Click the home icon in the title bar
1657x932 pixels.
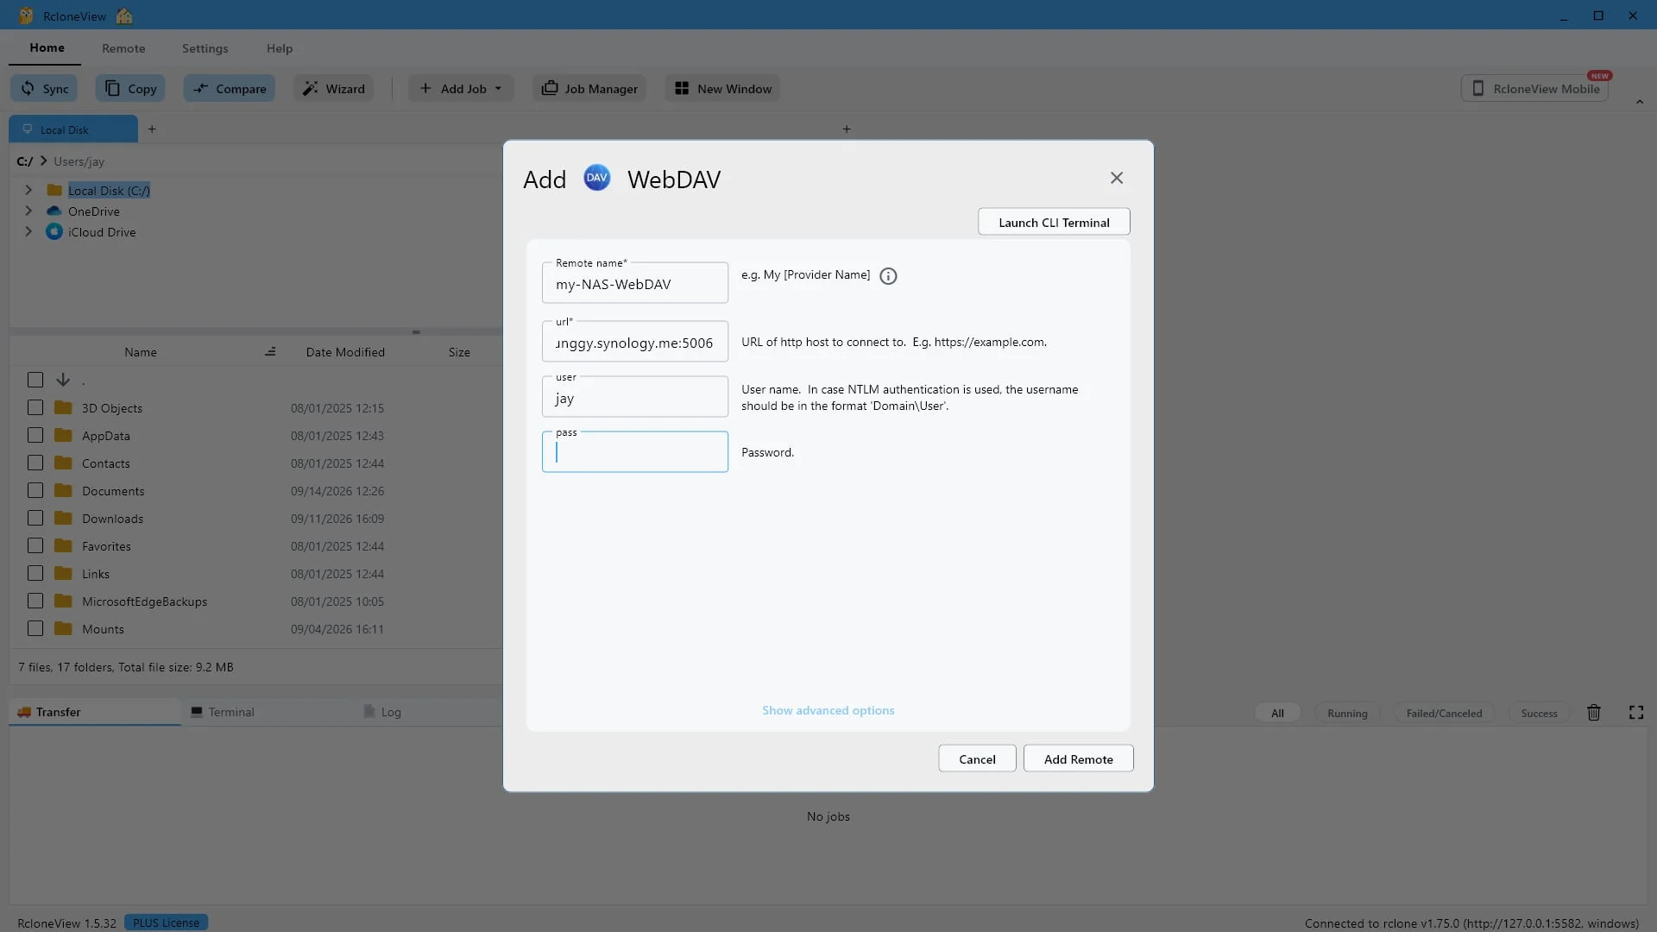[x=124, y=16]
